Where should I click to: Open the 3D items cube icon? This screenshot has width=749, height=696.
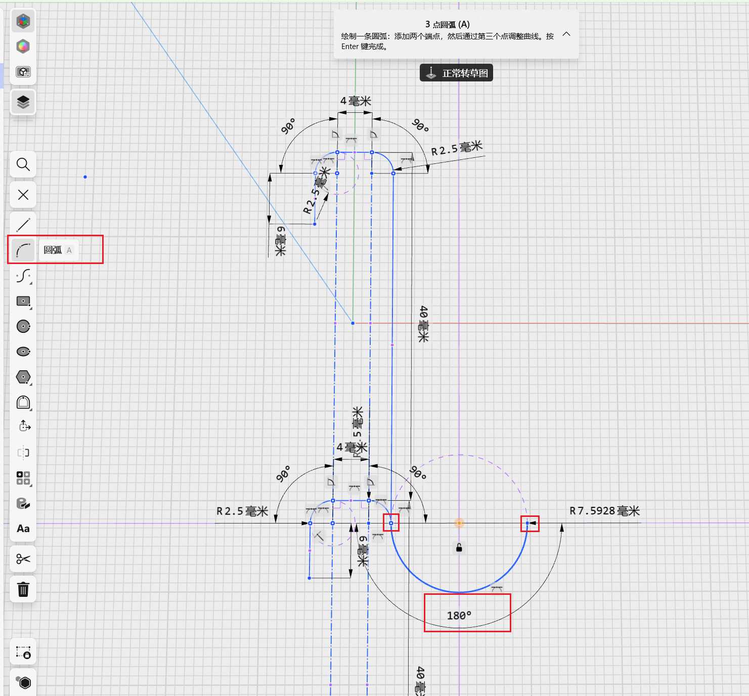tap(23, 21)
